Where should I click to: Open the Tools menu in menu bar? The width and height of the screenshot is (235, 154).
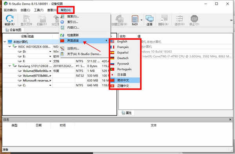[x=39, y=10]
